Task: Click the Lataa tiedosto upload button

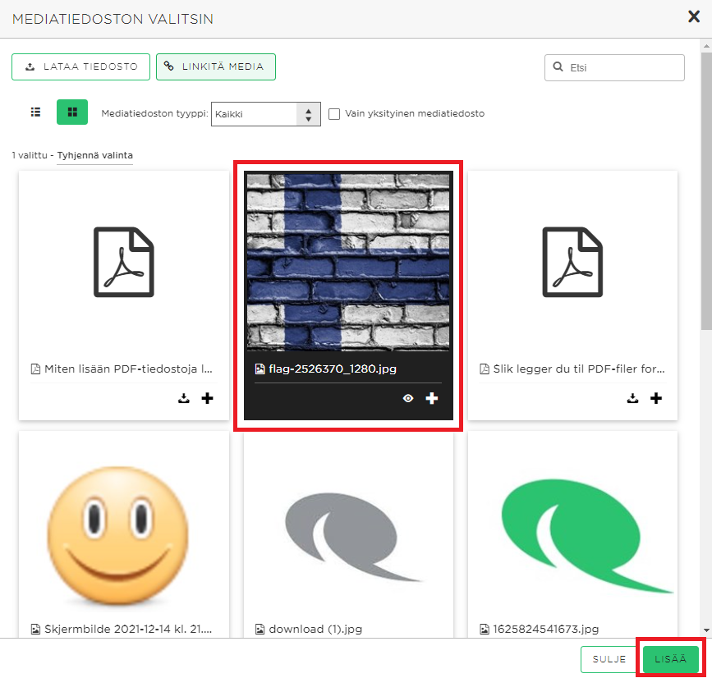Action: click(80, 66)
